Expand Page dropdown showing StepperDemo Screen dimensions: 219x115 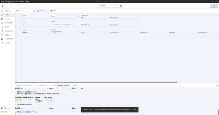point(65,32)
